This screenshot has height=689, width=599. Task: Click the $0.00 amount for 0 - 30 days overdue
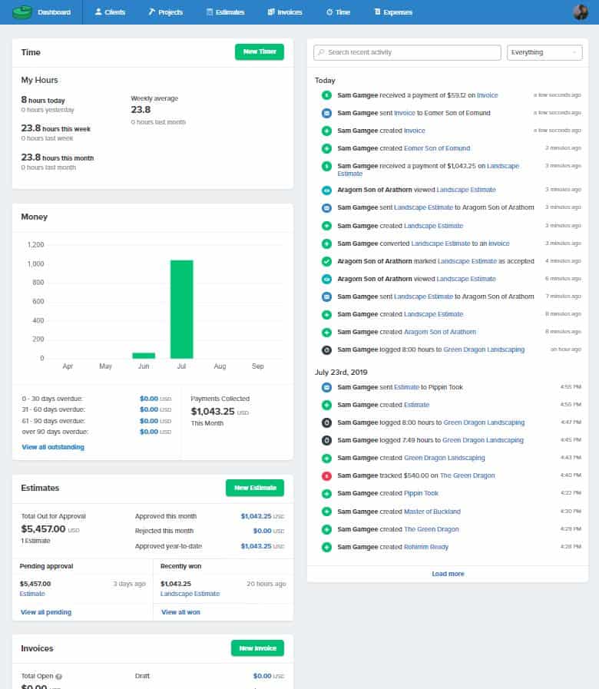pos(149,399)
